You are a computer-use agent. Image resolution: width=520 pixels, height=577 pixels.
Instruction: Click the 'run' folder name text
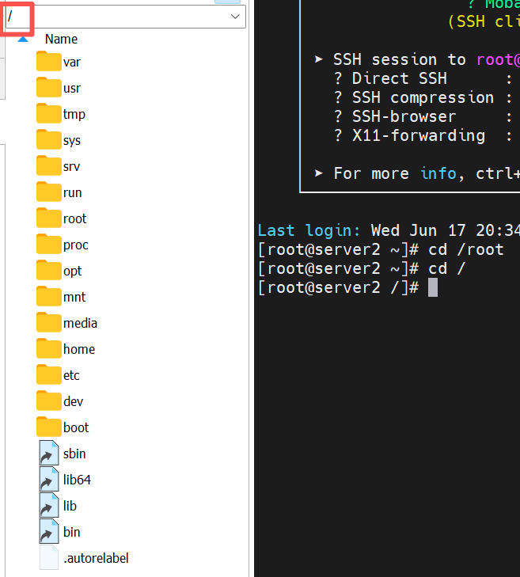click(x=73, y=192)
